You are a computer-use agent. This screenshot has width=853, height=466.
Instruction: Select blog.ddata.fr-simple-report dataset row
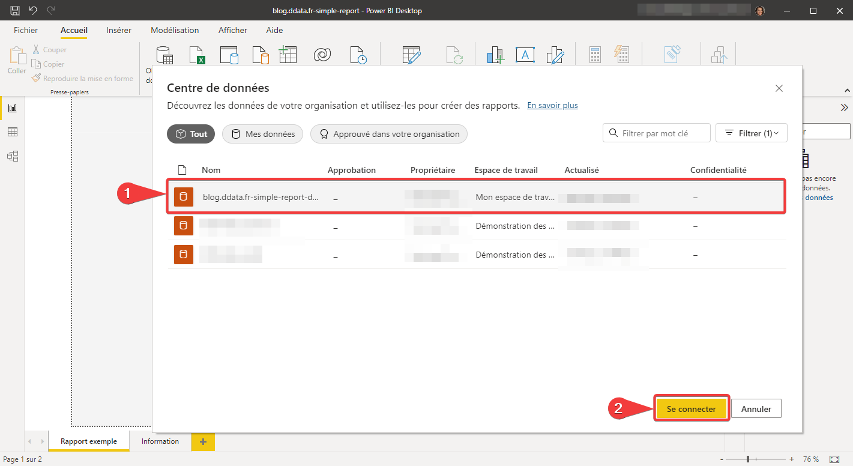tap(476, 196)
